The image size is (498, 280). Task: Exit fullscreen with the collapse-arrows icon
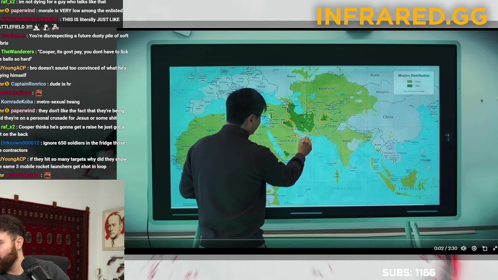pyautogui.click(x=495, y=248)
